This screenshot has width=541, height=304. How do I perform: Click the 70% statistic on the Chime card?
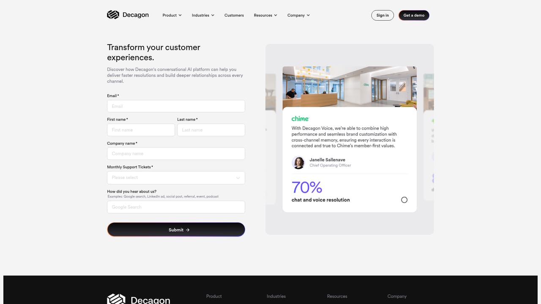[307, 187]
